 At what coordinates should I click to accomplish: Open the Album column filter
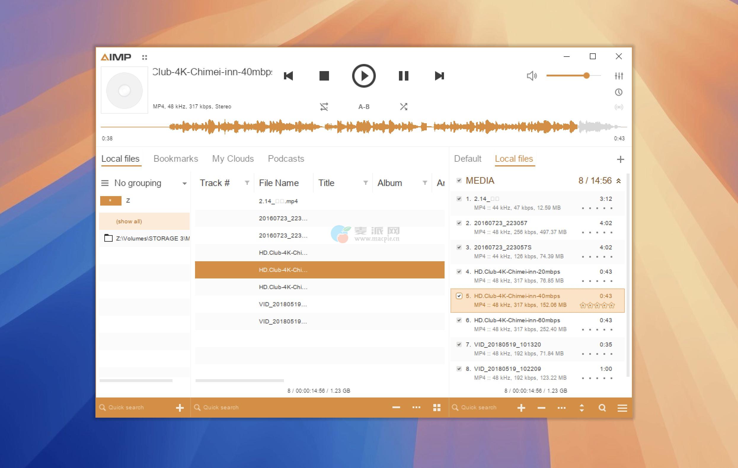tap(425, 183)
